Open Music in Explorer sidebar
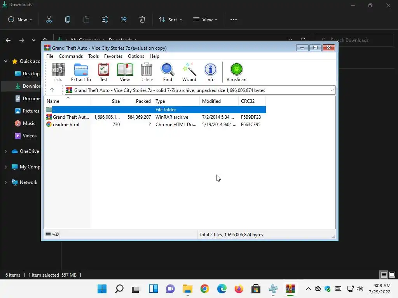 25,123
